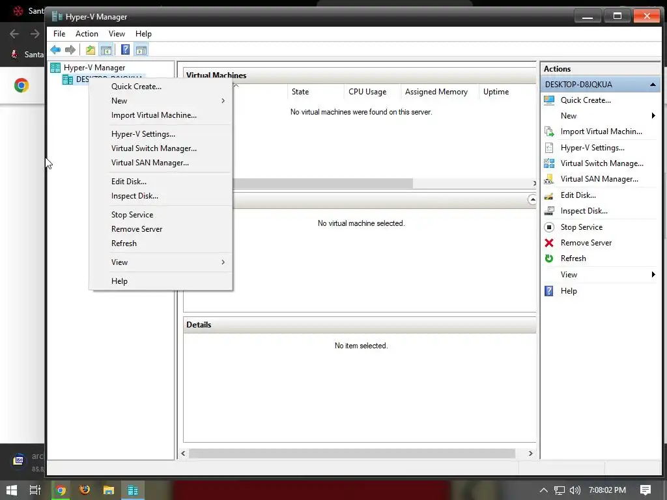Screen dimensions: 667x500
Task: Open the File menu
Action: pyautogui.click(x=59, y=34)
